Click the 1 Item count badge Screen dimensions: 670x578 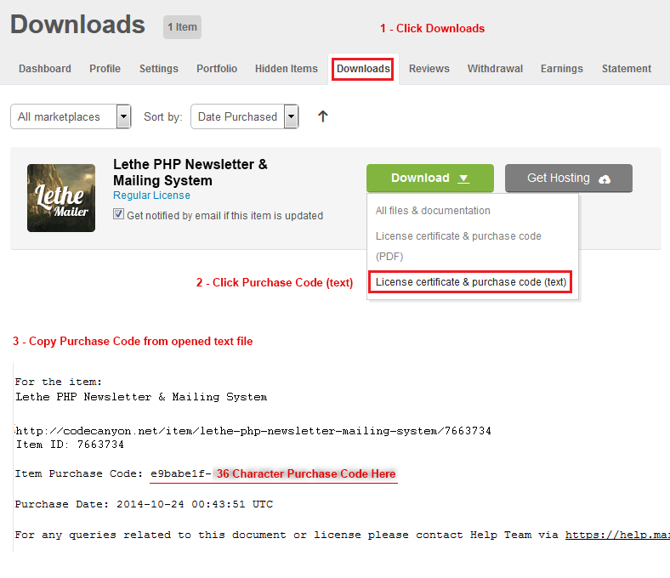[x=182, y=27]
